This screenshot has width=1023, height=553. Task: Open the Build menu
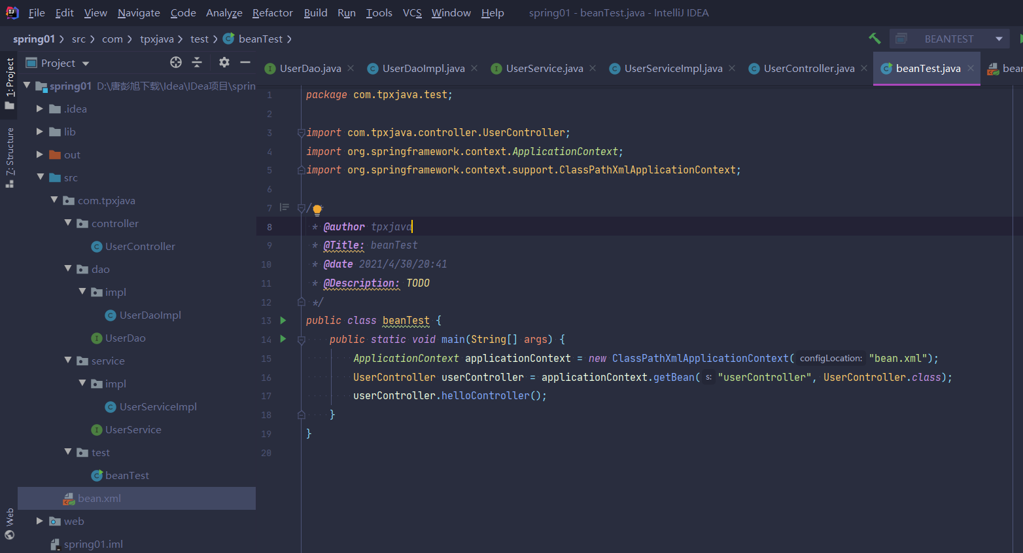tap(315, 12)
